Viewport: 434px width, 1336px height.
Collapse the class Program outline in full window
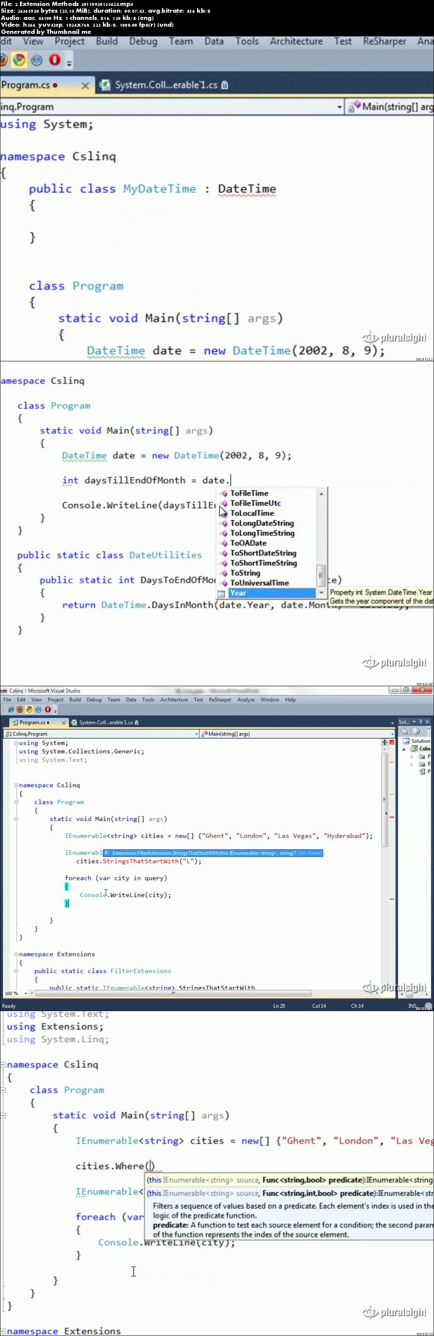(16, 802)
